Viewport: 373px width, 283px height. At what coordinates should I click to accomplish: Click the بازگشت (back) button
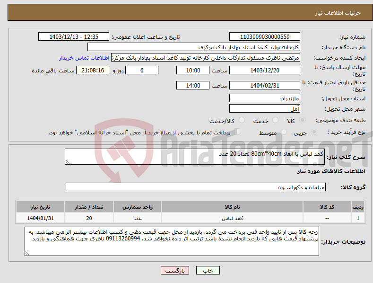175,270
